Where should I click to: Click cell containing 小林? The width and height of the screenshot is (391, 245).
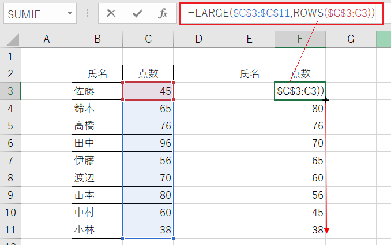pyautogui.click(x=97, y=229)
